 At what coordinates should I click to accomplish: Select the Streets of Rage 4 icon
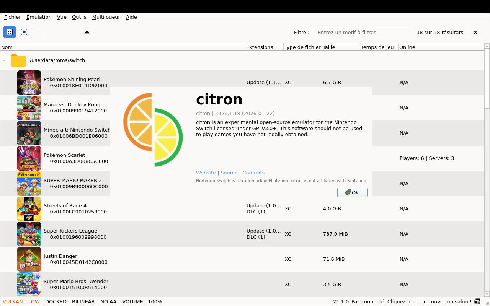[29, 209]
